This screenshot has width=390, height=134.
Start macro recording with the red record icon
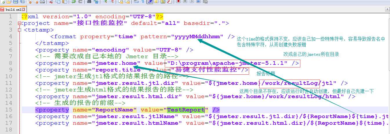(x=178, y=2)
